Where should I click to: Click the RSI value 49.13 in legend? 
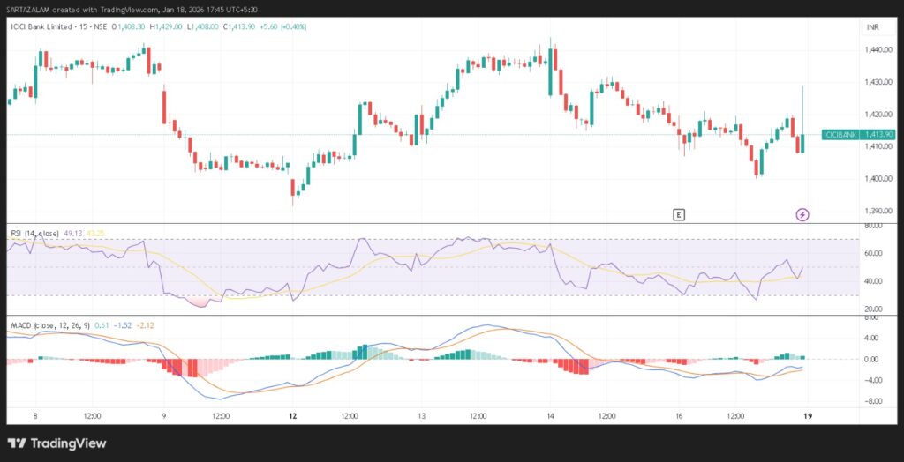pyautogui.click(x=73, y=233)
